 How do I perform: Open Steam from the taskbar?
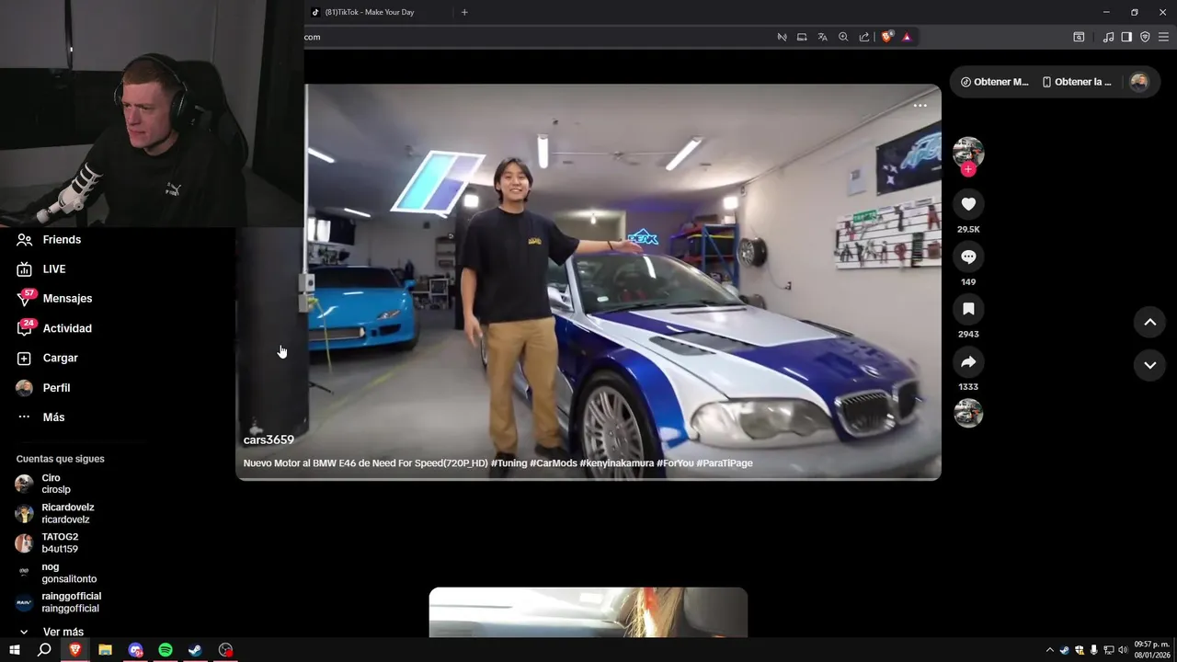[195, 650]
